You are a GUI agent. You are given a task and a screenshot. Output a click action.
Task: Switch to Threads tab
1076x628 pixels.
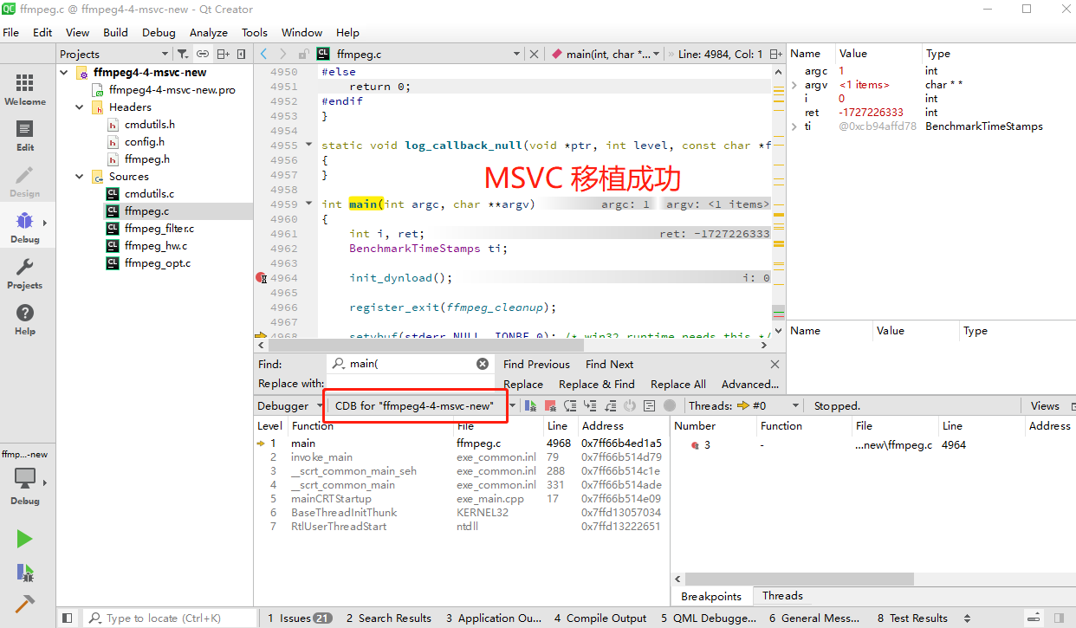(782, 596)
